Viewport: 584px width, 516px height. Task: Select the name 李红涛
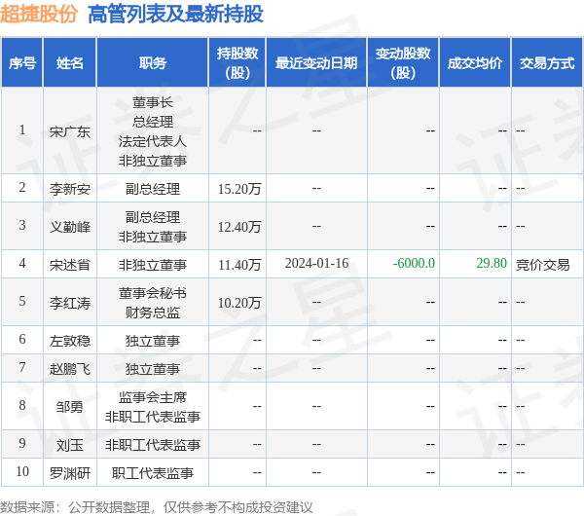tap(70, 303)
